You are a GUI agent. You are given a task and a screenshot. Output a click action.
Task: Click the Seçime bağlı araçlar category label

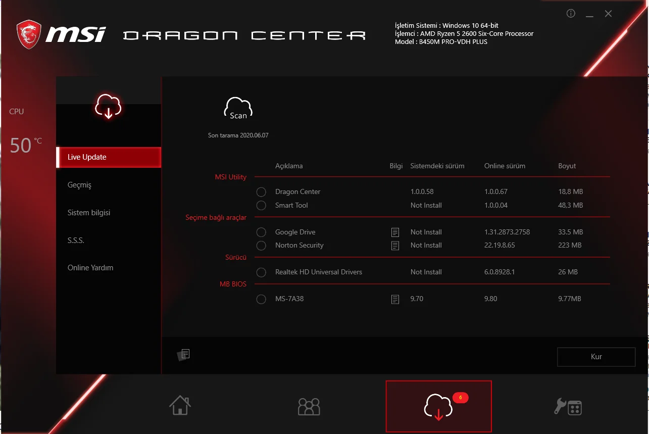click(216, 218)
